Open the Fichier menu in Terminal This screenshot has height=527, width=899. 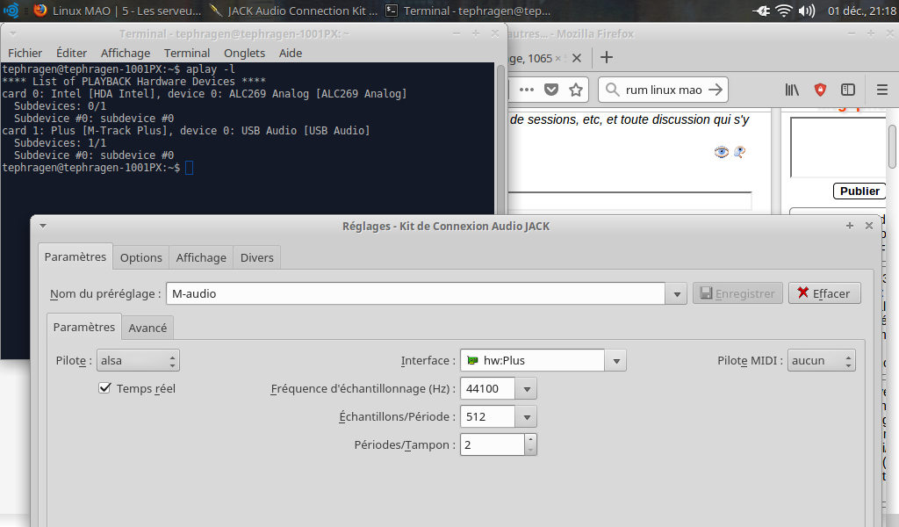click(25, 53)
